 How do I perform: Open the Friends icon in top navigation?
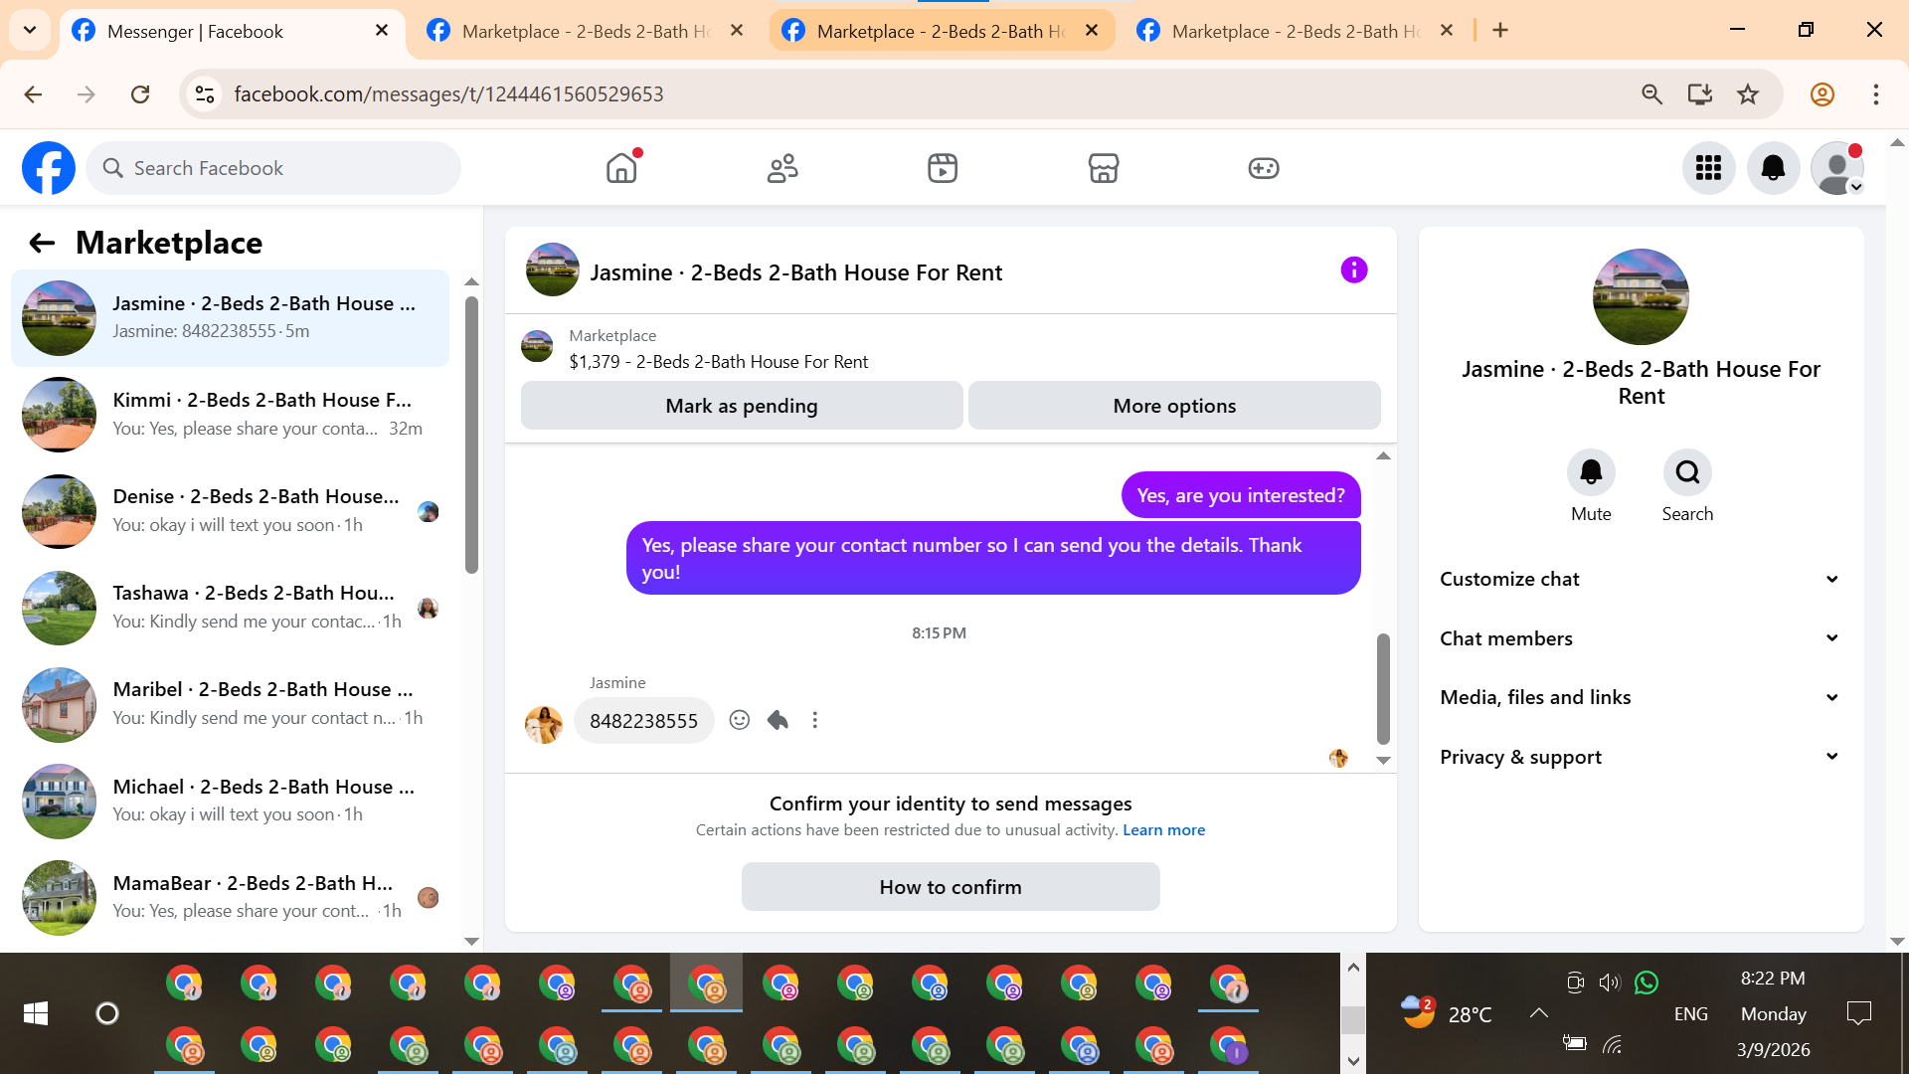pyautogui.click(x=782, y=168)
